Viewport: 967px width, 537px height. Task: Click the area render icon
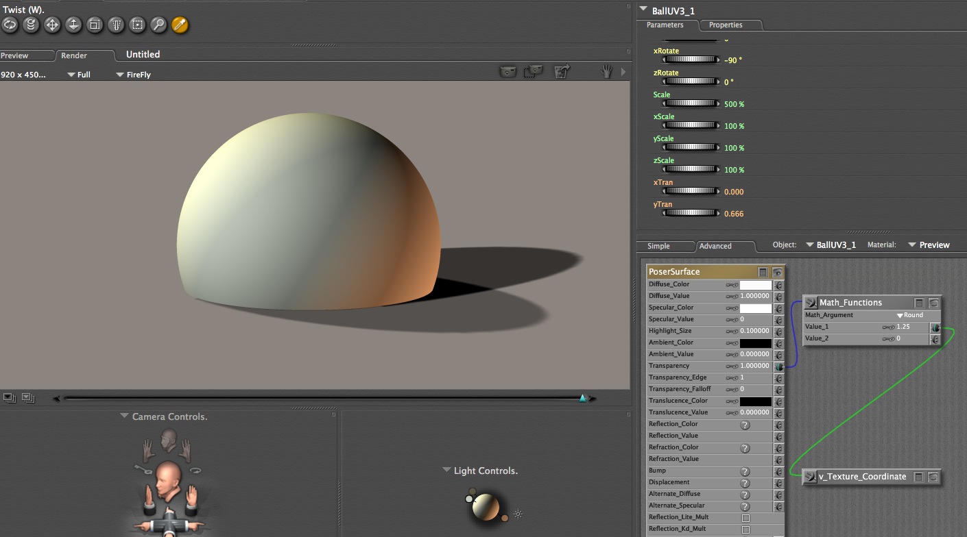(533, 71)
